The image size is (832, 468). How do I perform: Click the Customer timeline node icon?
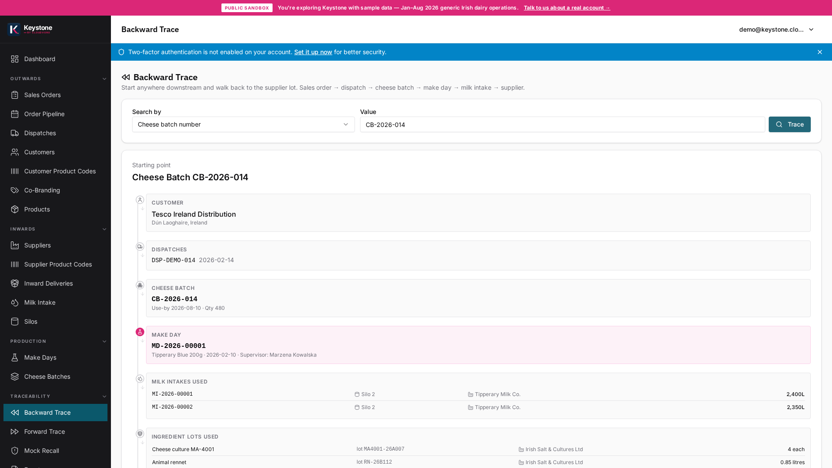[x=140, y=200]
